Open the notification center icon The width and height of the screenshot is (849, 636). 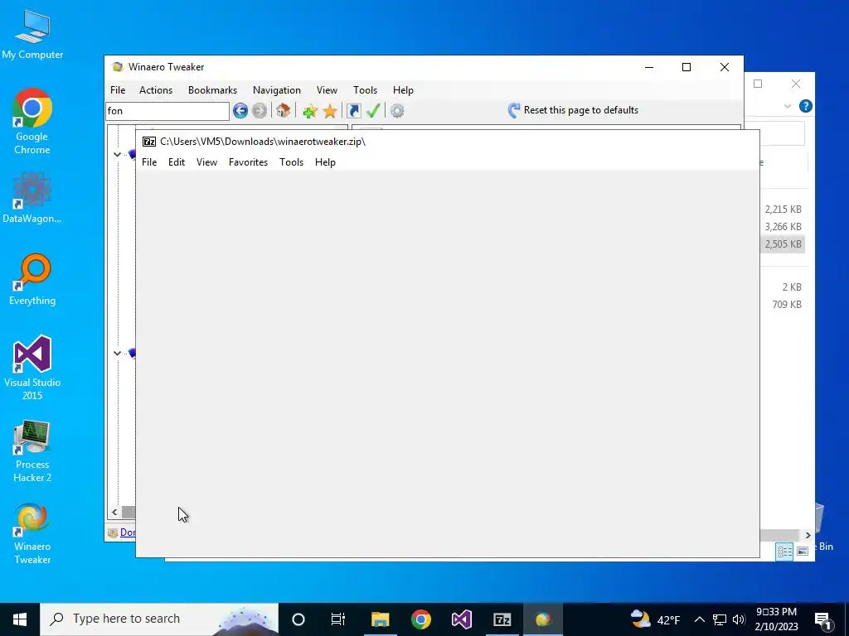pos(823,619)
